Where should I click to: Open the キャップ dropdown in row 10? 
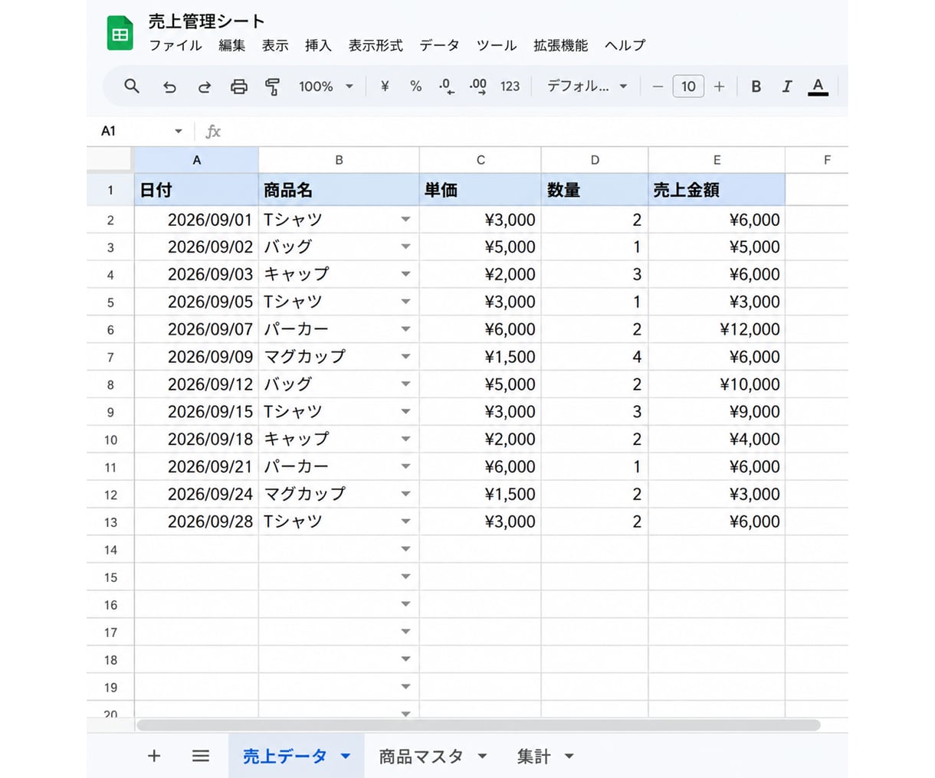(405, 439)
